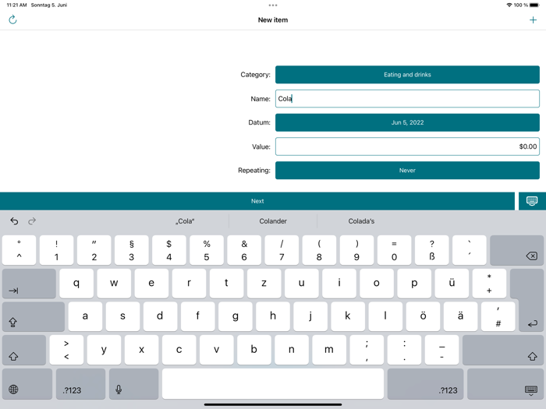Screen dimensions: 546x409
Task: Tap the left shift key
Action: point(24,350)
